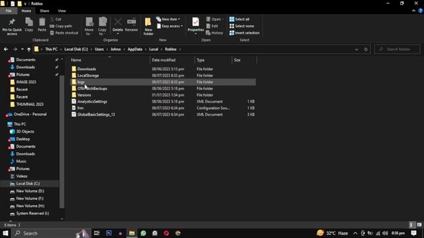Open the Windows Start menu
This screenshot has width=424, height=238.
point(5,233)
